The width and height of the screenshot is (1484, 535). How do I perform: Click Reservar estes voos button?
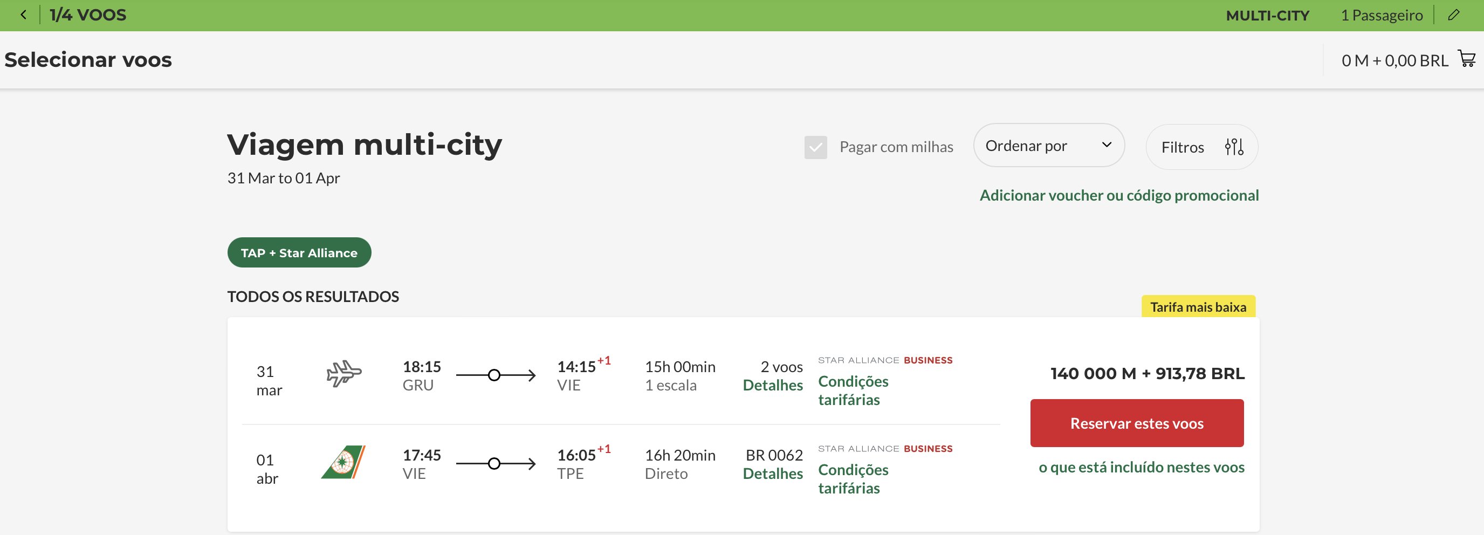(1137, 423)
